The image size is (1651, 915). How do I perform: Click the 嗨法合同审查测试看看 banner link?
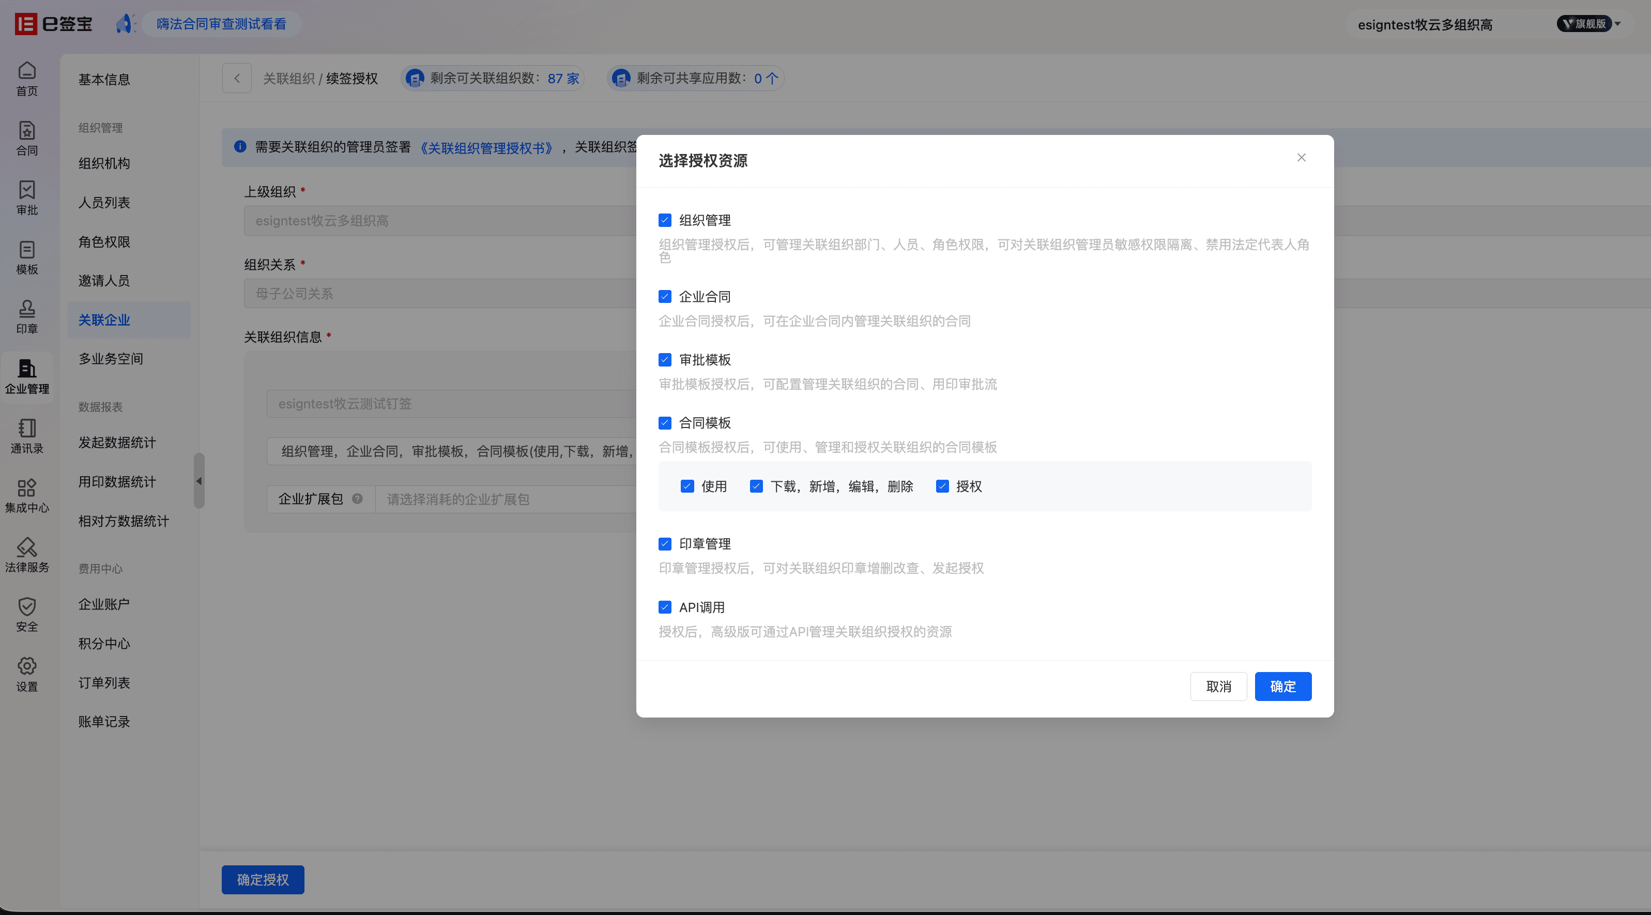pos(221,24)
